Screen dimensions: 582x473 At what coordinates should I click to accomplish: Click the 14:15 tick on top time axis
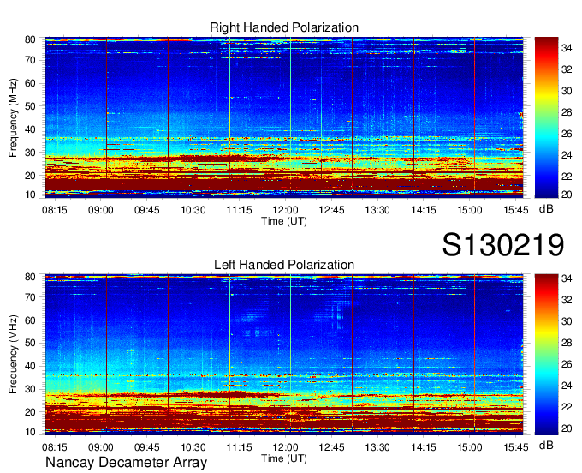pyautogui.click(x=424, y=210)
